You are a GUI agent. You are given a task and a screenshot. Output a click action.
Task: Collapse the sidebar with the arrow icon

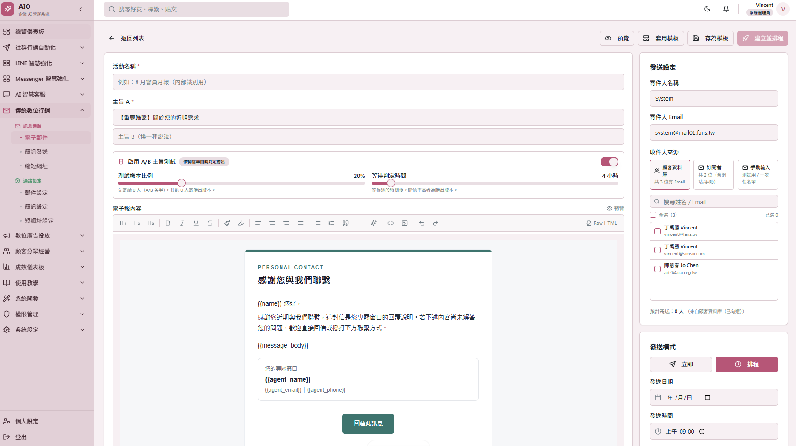(x=80, y=9)
